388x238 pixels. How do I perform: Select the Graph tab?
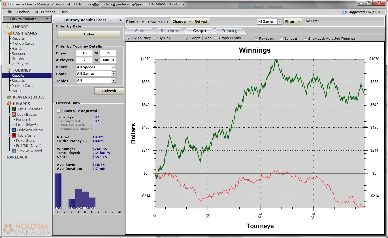199,31
